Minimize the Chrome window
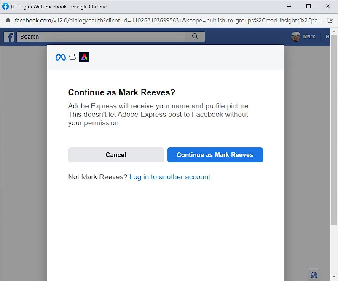Screen dimensions: 338x281 (289, 6)
